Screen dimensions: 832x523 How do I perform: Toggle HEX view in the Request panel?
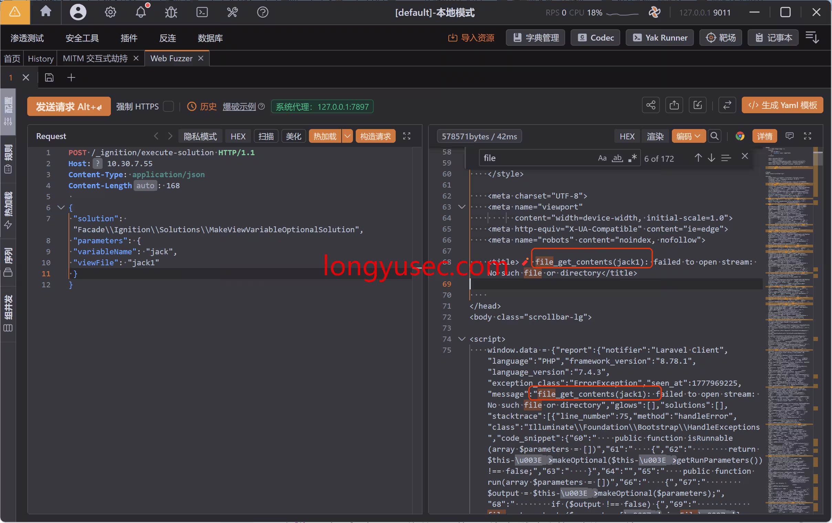click(238, 136)
